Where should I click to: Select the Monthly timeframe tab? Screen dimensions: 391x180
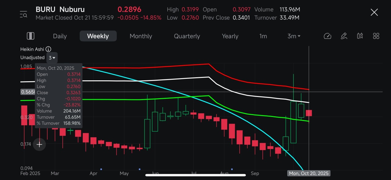(x=141, y=36)
